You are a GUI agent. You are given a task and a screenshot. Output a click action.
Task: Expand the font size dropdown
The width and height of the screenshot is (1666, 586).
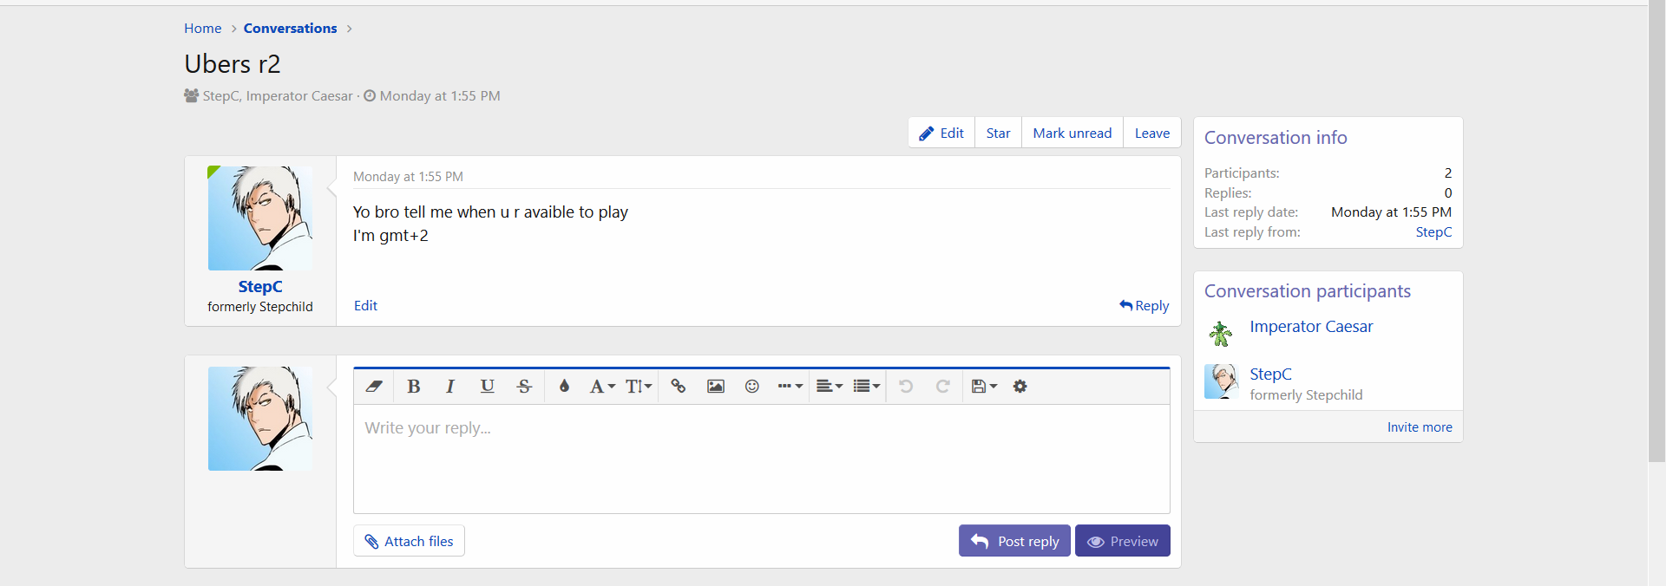[639, 387]
